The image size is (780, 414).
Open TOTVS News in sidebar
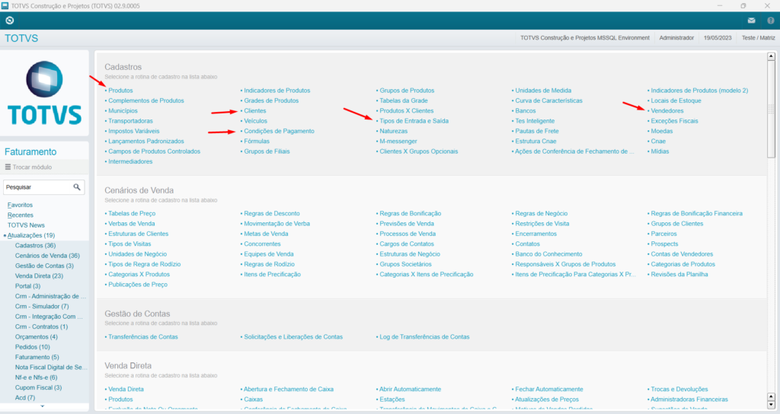tap(26, 225)
